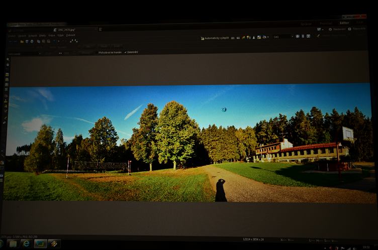Open the Efekty menu
Viewport: 378px width, 250px height.
[42, 36]
